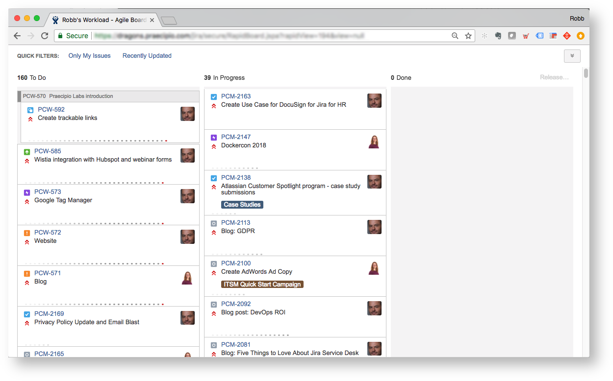Close the Robb's Workload tab
This screenshot has height=381, width=613.
point(152,20)
